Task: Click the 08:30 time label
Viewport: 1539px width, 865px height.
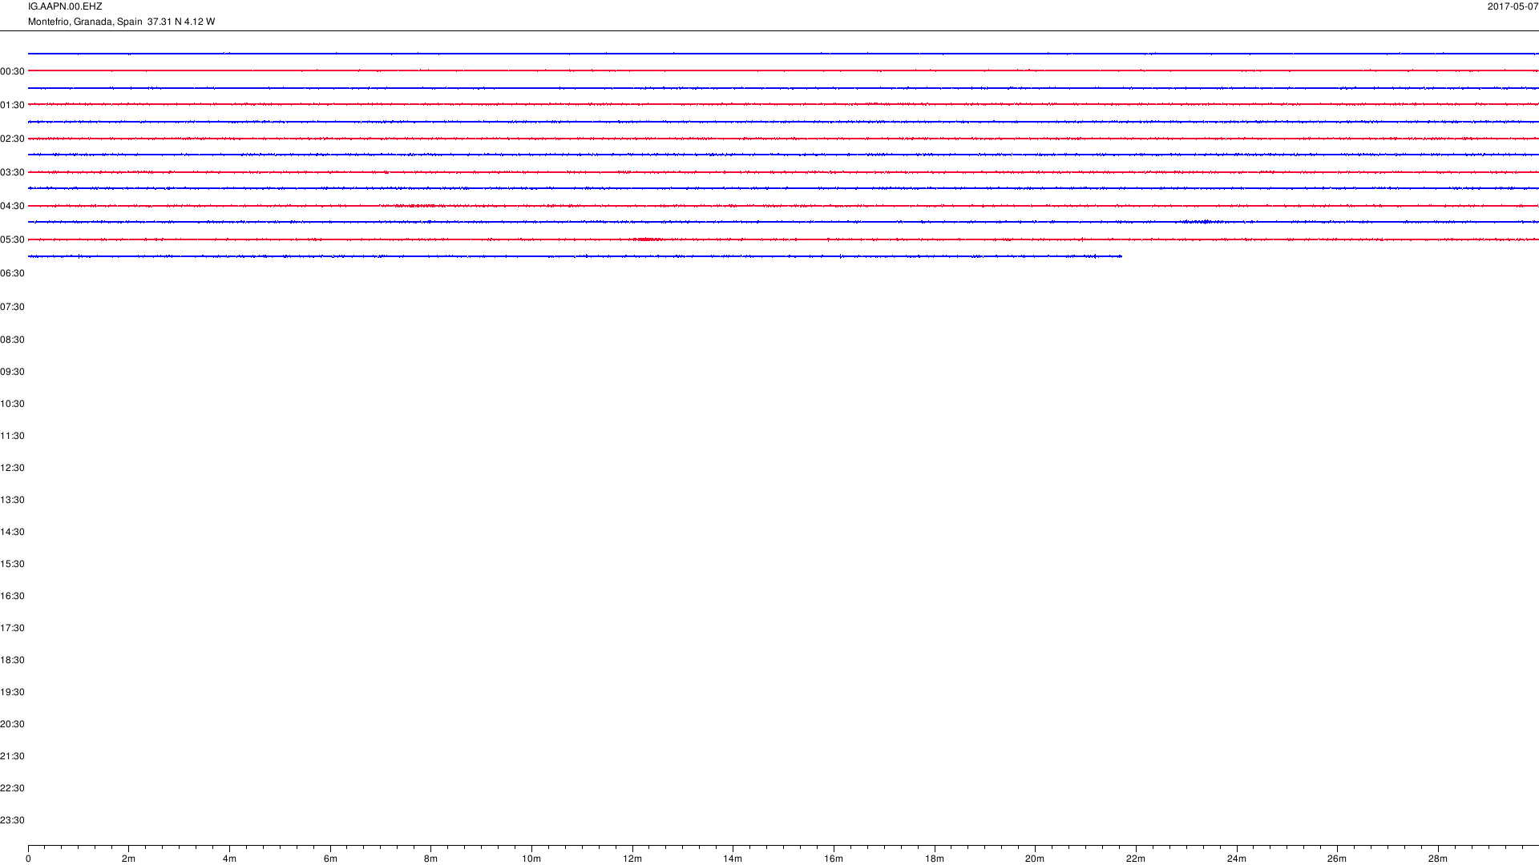Action: point(12,340)
